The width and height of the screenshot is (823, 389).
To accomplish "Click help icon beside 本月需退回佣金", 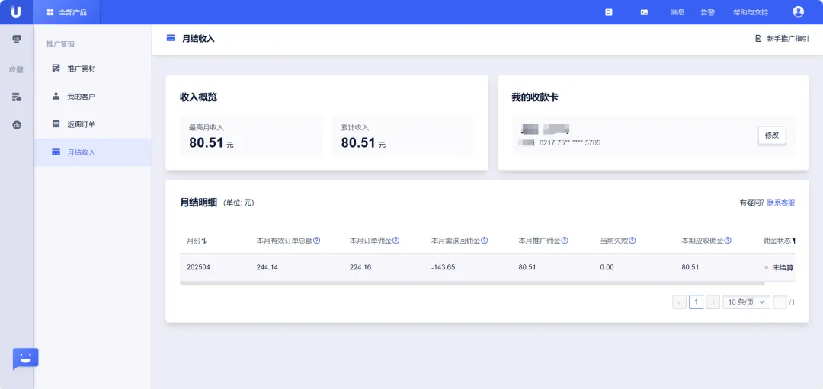I will (484, 241).
